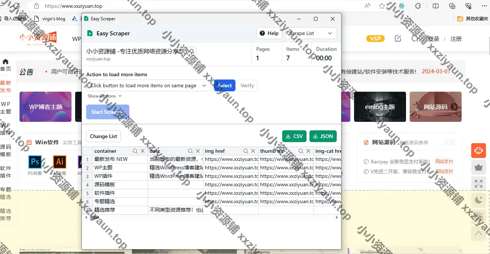The width and height of the screenshot is (490, 254).
Task: Toggle the browser split screen icon
Action: [x=435, y=6]
